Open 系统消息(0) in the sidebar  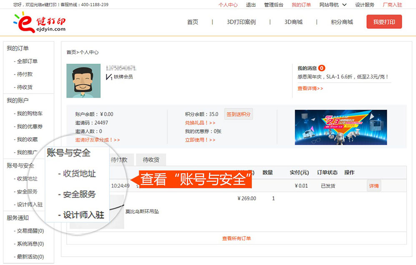30,244
